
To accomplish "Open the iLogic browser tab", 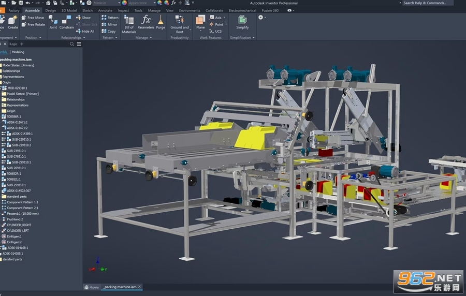I will 13,44.
